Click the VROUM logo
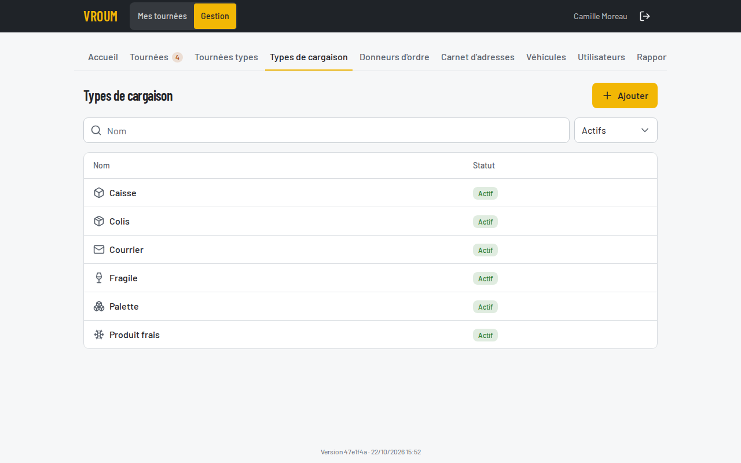 tap(100, 16)
